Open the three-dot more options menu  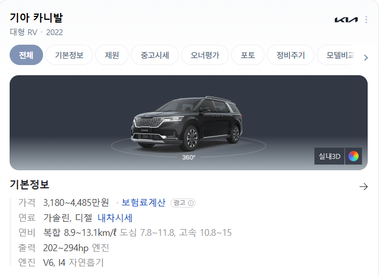[x=367, y=20]
